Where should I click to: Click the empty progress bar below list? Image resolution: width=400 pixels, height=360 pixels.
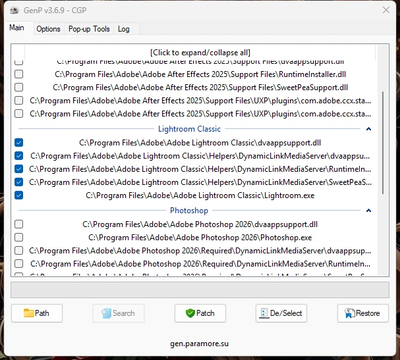(200, 290)
